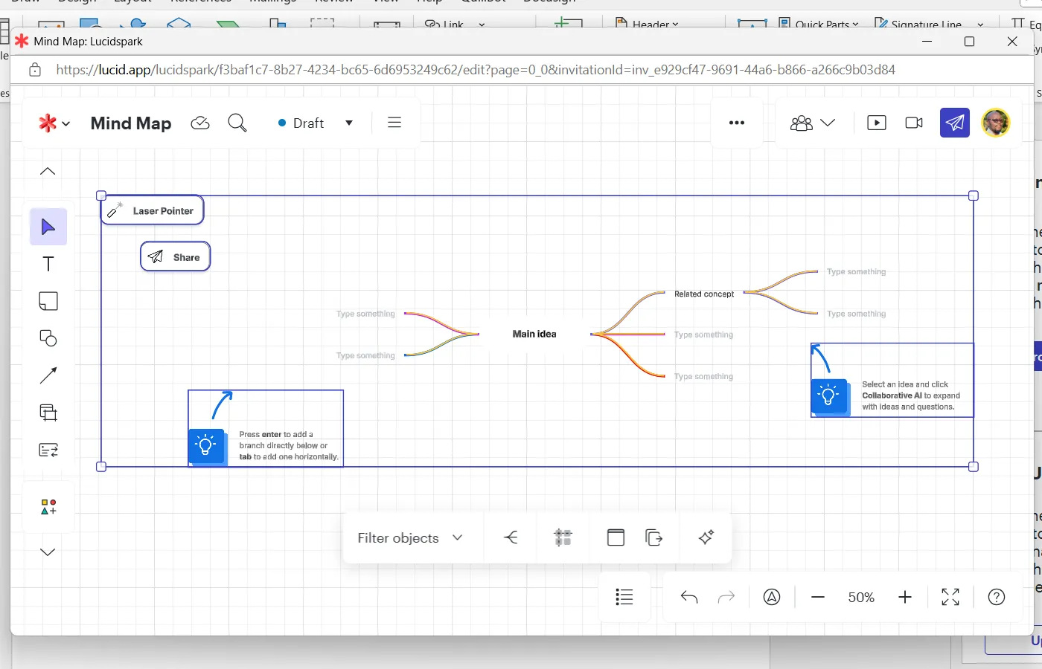Screen dimensions: 1042x669
Task: Open the hamburger menu
Action: point(394,123)
